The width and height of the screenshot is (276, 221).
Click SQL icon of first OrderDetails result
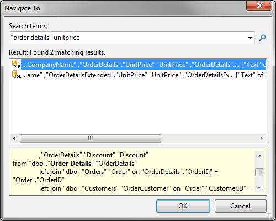coord(17,64)
